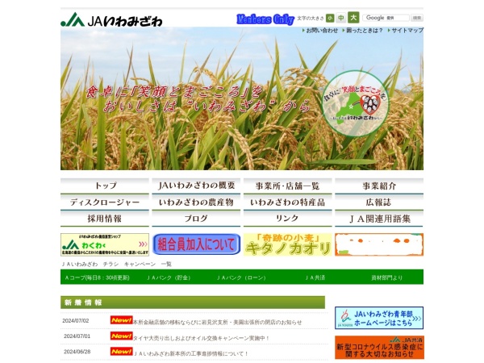Image resolution: width=484 pixels, height=363 pixels.
Task: Open ＪＡバンク（ローン） tab
Action: pyautogui.click(x=240, y=277)
